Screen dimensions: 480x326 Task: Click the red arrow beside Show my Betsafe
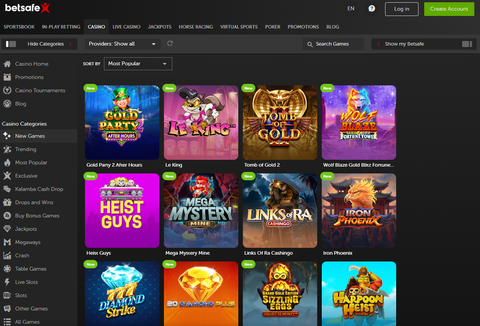coord(379,44)
